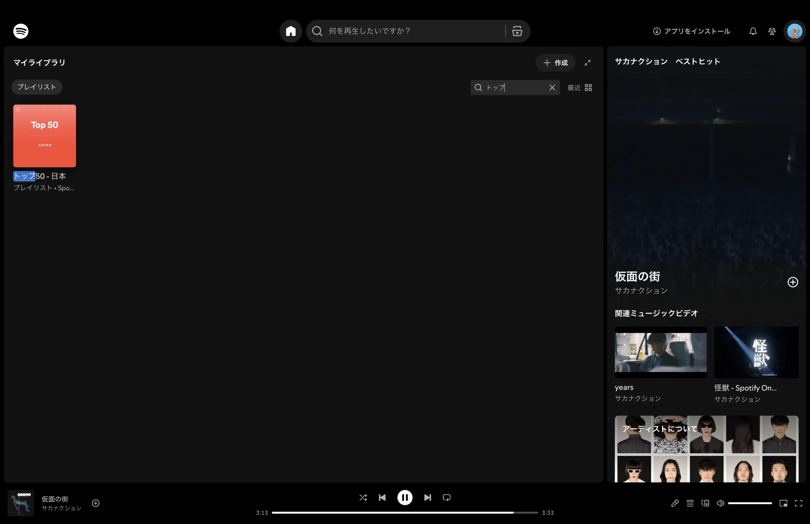Click the library search magnifier icon

click(x=478, y=87)
